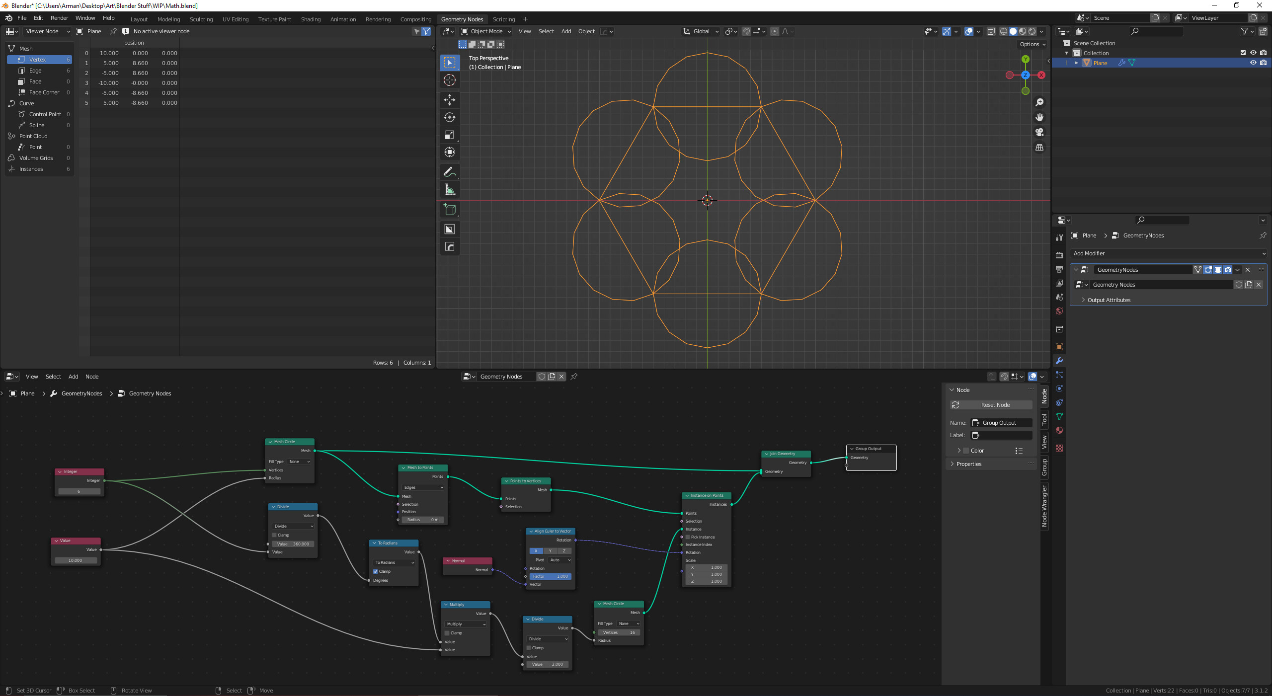Click Vertices 16 field in Mesh Circle node
This screenshot has height=696, width=1272.
tap(619, 632)
